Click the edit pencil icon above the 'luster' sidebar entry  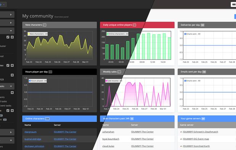8,37
